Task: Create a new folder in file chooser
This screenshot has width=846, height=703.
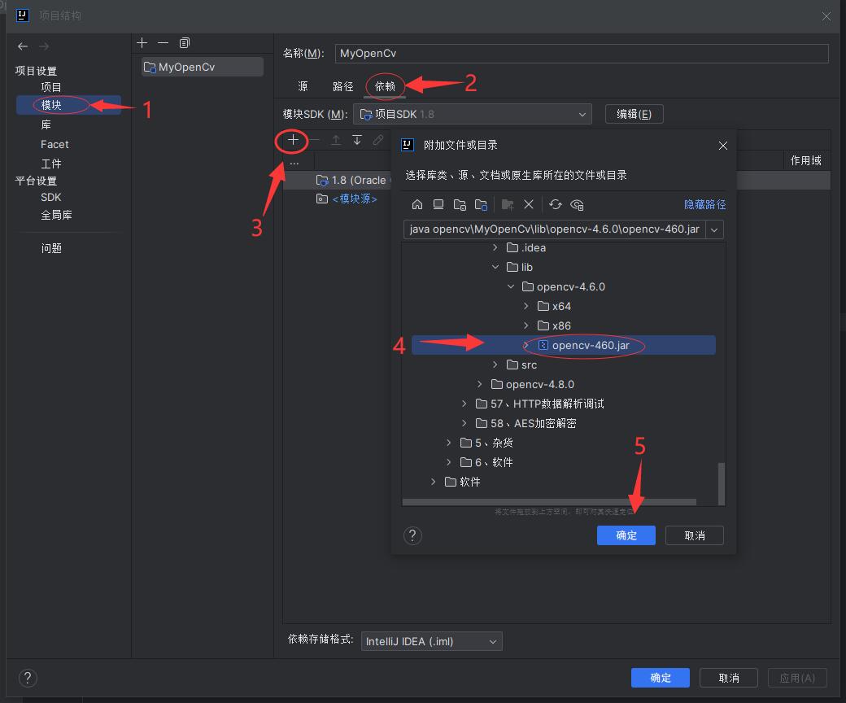Action: 507,204
